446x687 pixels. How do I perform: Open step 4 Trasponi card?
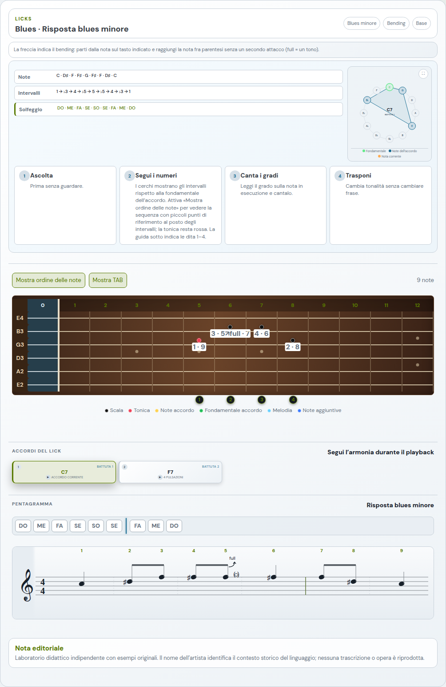point(381,206)
